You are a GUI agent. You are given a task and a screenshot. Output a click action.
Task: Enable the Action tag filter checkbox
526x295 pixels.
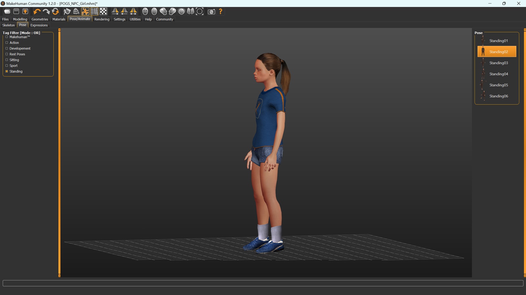(7, 43)
